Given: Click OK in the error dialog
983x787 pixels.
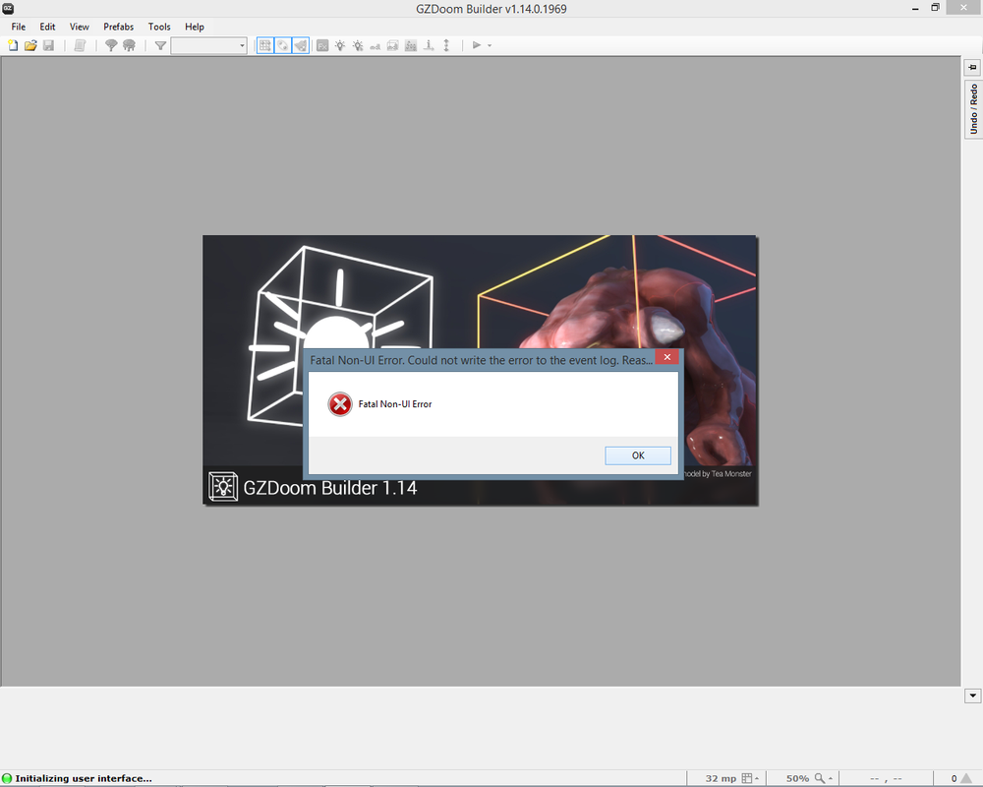Looking at the screenshot, I should click(x=638, y=455).
